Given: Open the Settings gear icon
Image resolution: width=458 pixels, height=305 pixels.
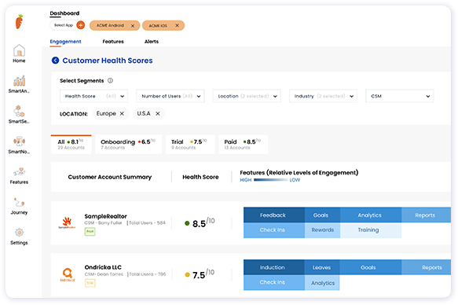Looking at the screenshot, I should coord(19,233).
